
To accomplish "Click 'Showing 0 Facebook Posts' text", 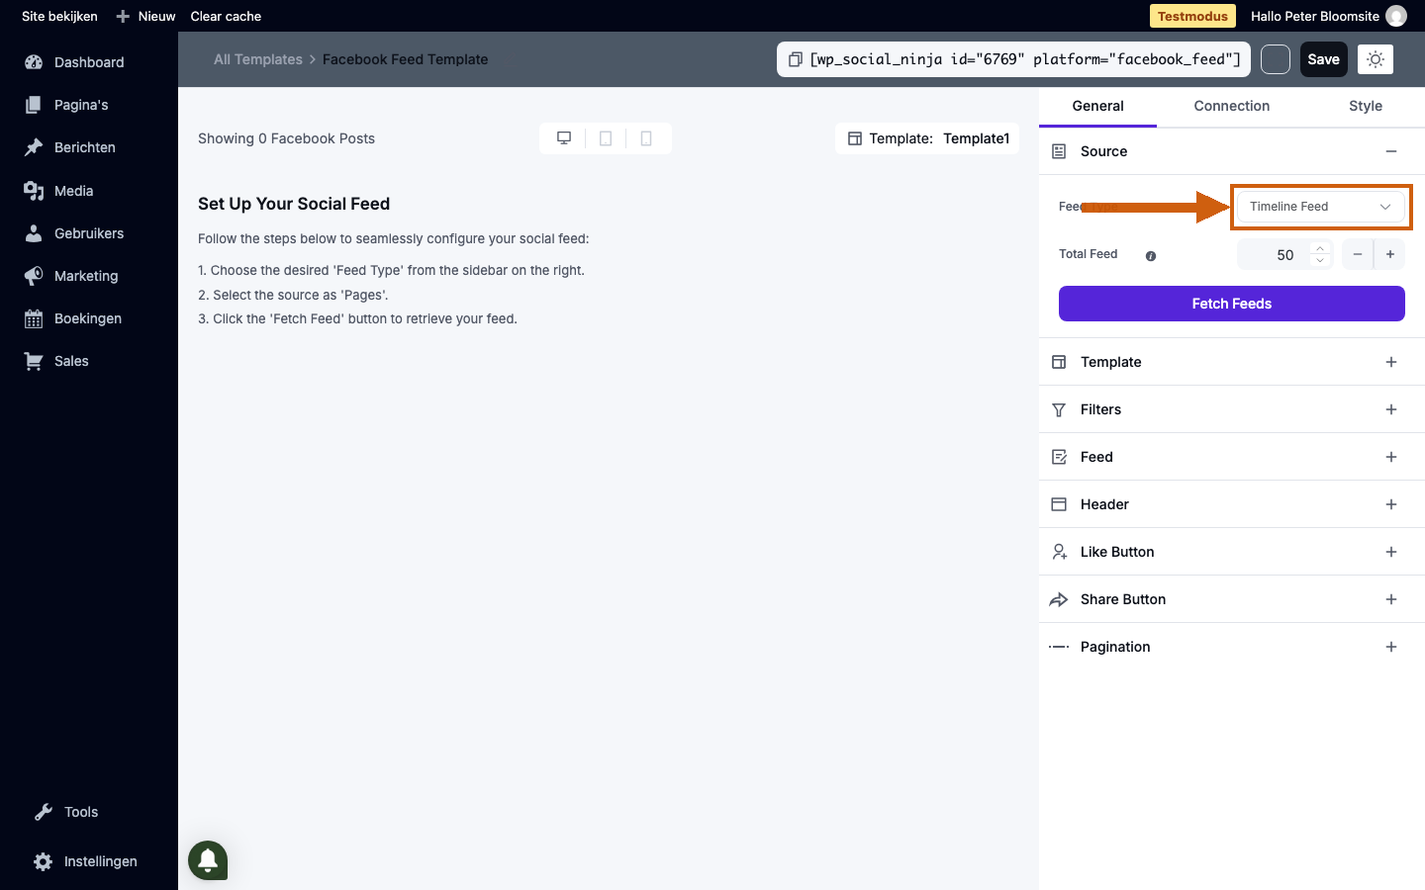I will coord(286,138).
